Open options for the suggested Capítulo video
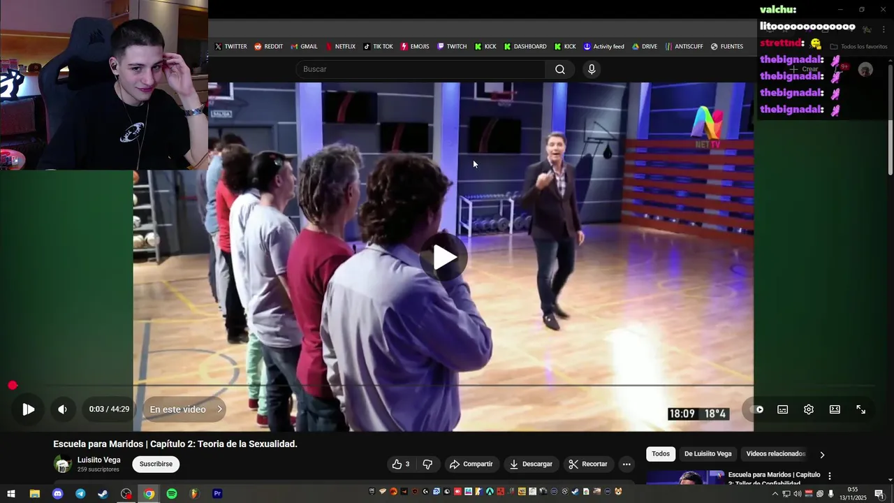 pyautogui.click(x=830, y=476)
